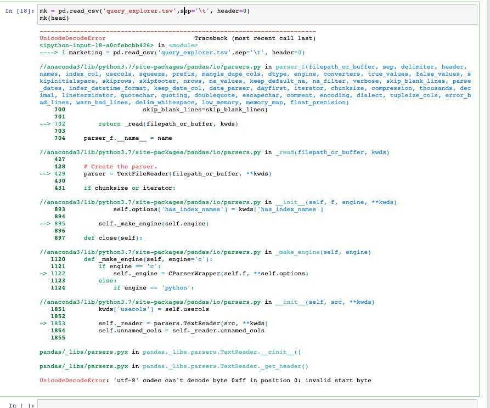This screenshot has height=408, width=490.
Task: Click line 702 'return _read(filepath_or_buffer, kwds)'
Action: click(168, 124)
